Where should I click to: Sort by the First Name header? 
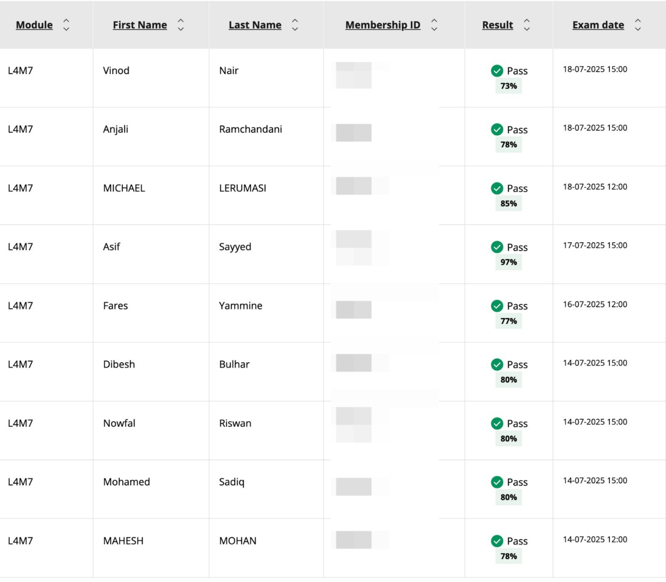pyautogui.click(x=140, y=25)
